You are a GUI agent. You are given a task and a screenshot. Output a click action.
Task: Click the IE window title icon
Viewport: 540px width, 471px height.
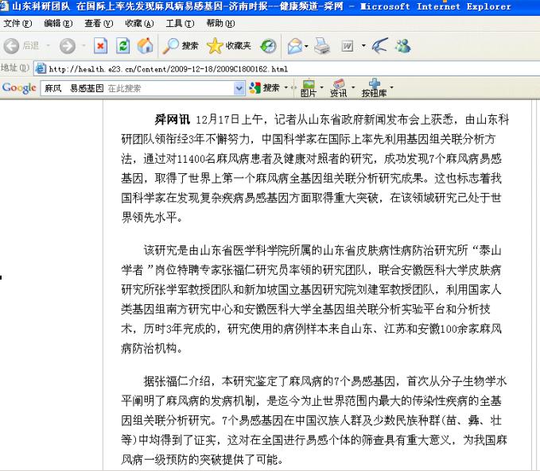(4, 6)
